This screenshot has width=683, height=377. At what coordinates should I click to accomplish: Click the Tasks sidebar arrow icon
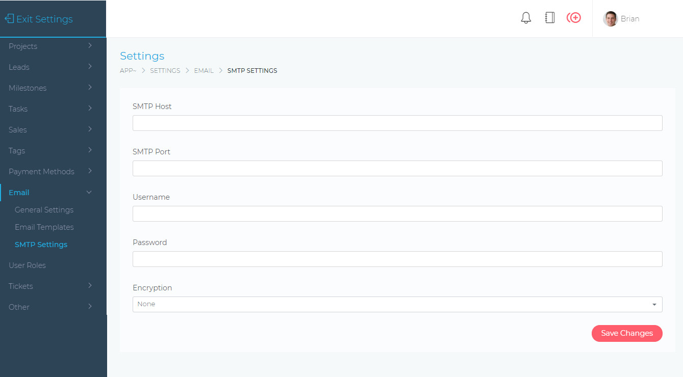coord(90,109)
